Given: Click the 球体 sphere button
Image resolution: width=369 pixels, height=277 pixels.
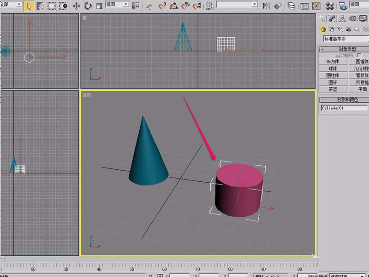Looking at the screenshot, I should coord(333,69).
